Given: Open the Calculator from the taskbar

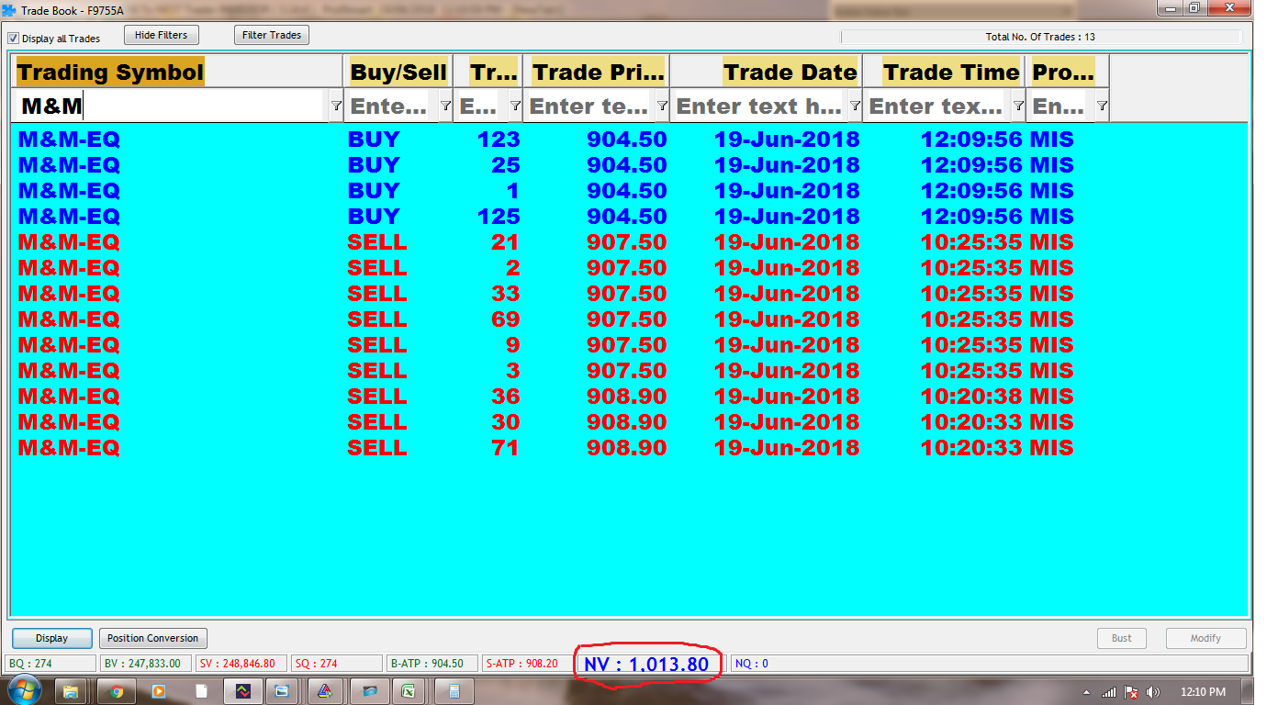Looking at the screenshot, I should pyautogui.click(x=454, y=691).
